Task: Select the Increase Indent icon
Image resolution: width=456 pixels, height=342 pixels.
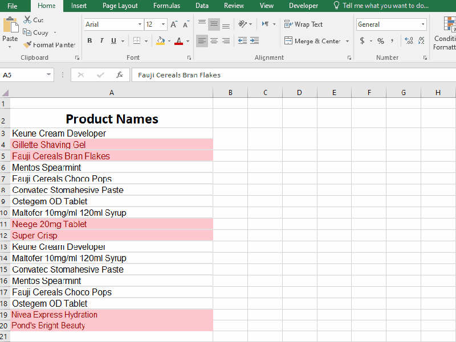Action: coord(255,41)
